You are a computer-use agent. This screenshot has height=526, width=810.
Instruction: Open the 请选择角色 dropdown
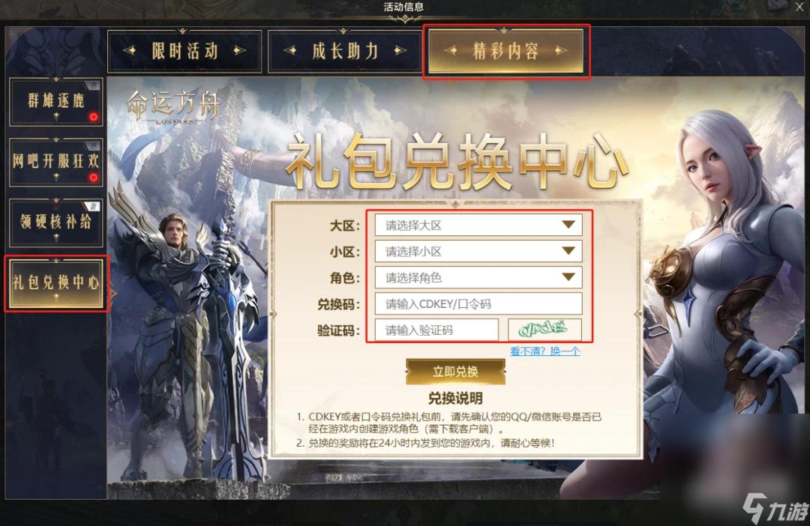pos(478,278)
